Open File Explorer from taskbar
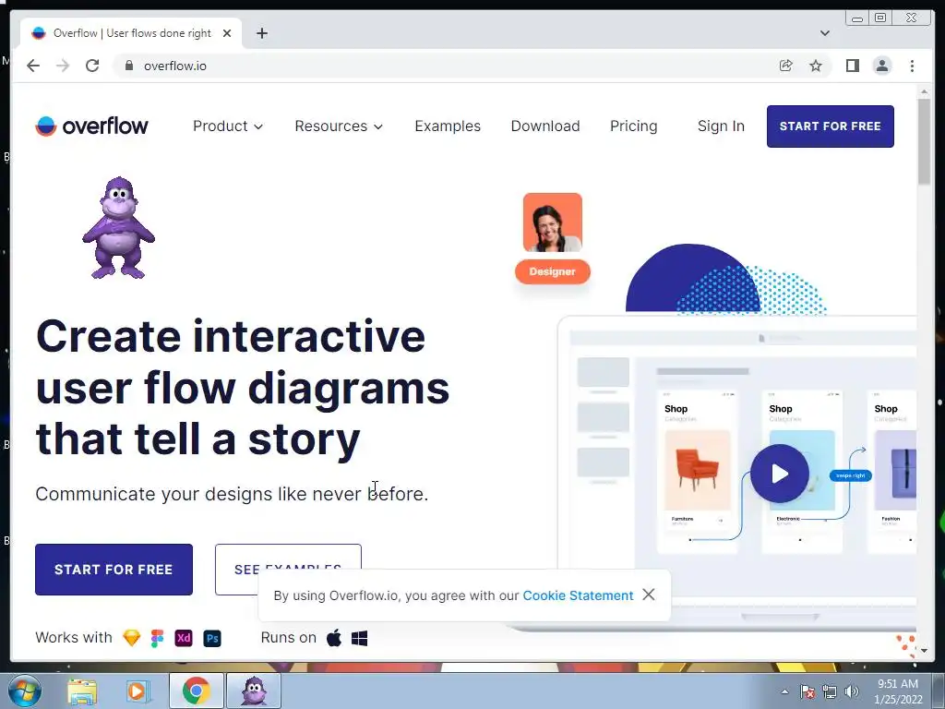 click(82, 691)
